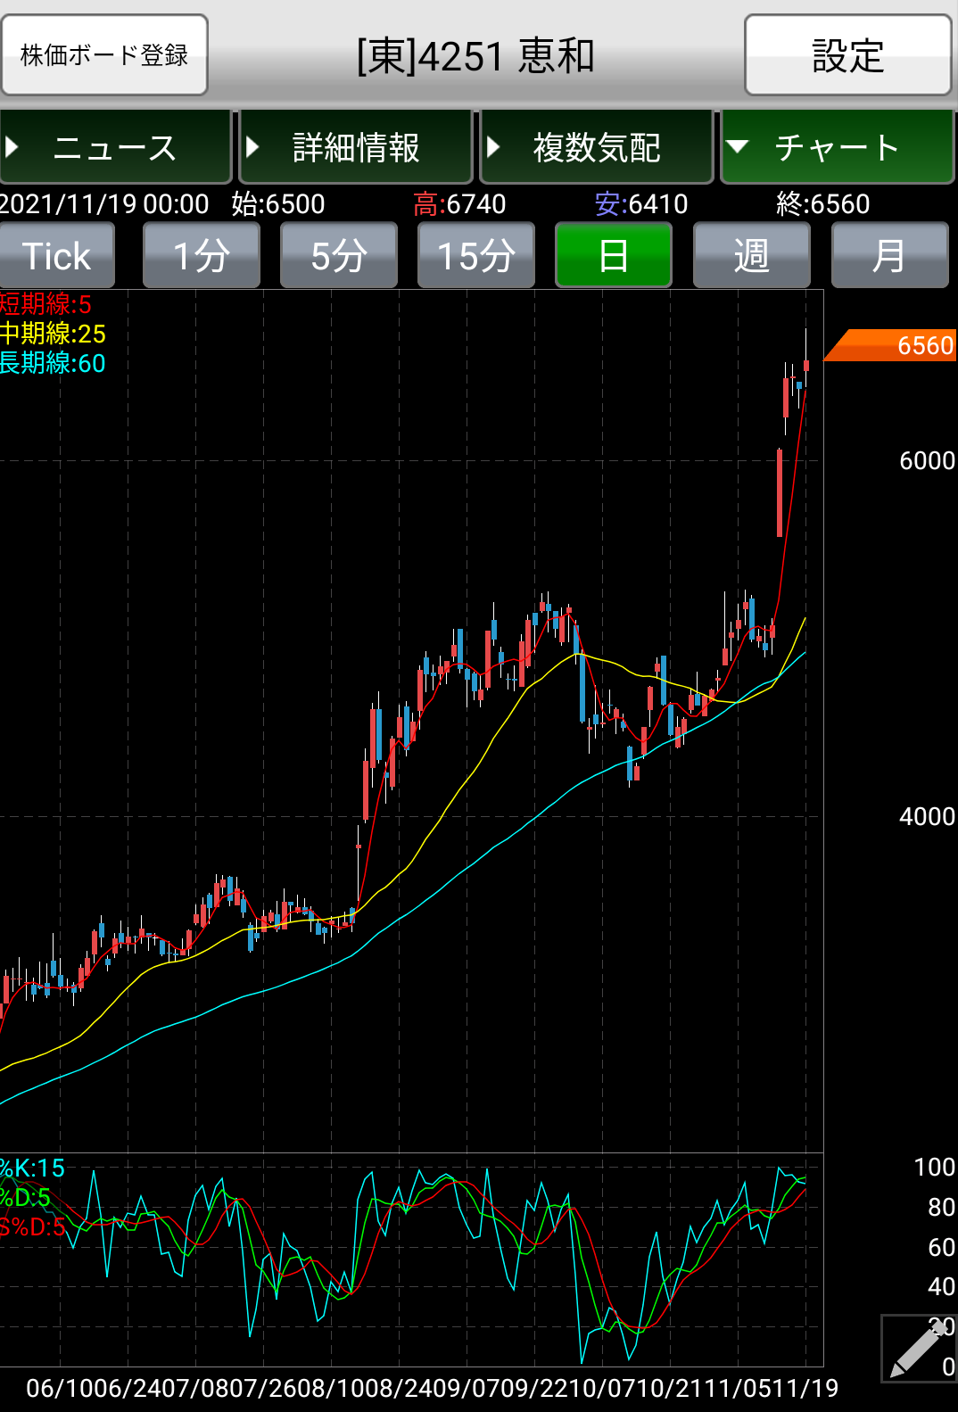
Task: Click the orange 6560 current price marker
Action: point(892,345)
